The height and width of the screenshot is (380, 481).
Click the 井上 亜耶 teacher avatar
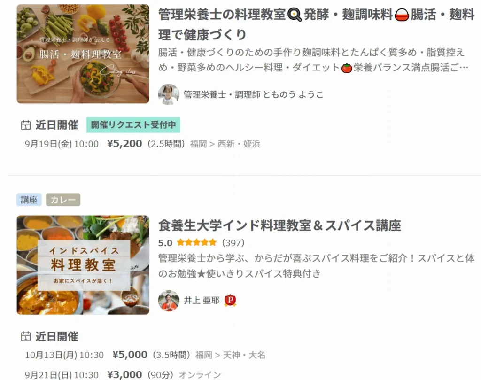pos(169,300)
